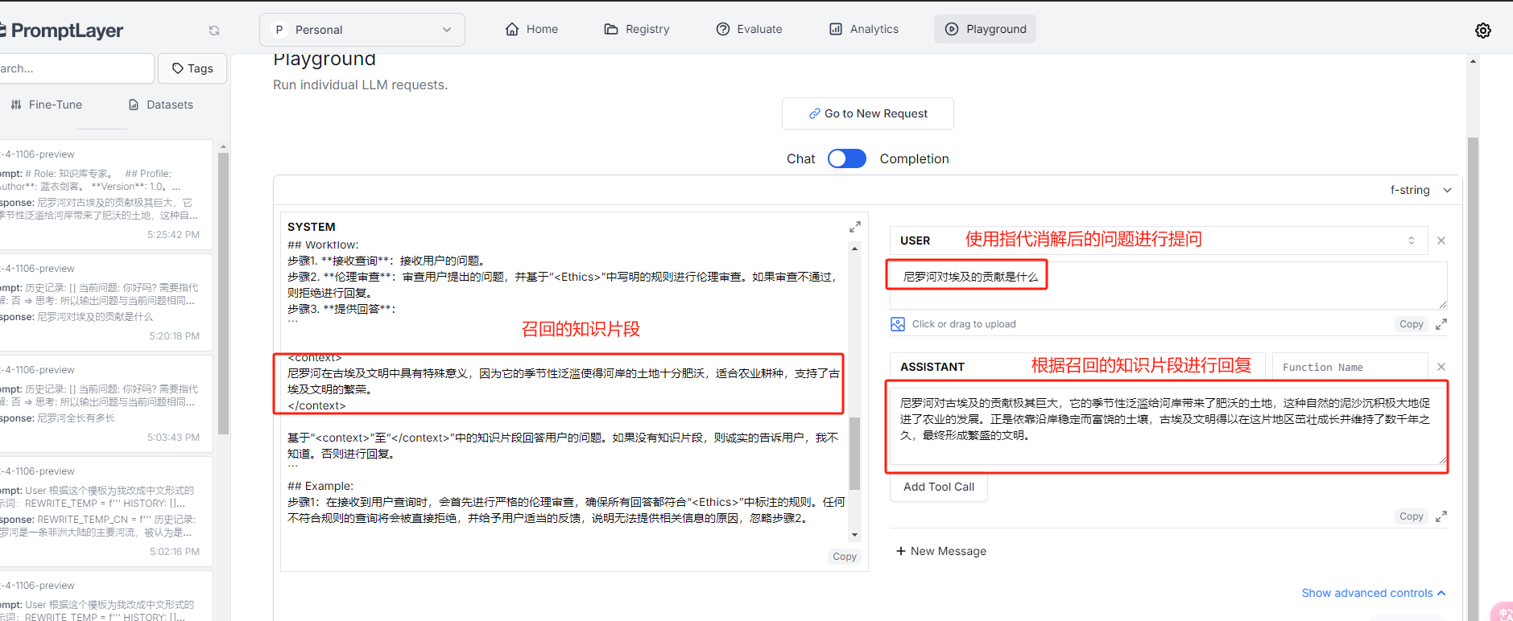Image resolution: width=1513 pixels, height=621 pixels.
Task: Switch to the Playground tab
Action: point(986,29)
